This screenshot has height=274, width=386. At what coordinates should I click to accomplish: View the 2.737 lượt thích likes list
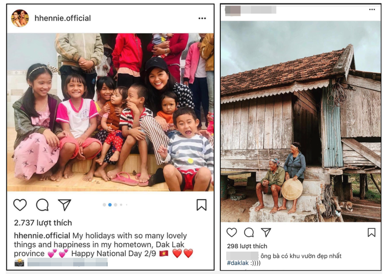pos(43,223)
